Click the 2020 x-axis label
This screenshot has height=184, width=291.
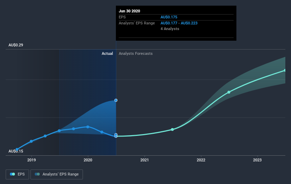(x=88, y=160)
